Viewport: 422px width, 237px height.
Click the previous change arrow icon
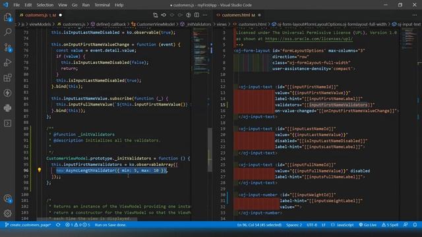pyautogui.click(x=172, y=15)
